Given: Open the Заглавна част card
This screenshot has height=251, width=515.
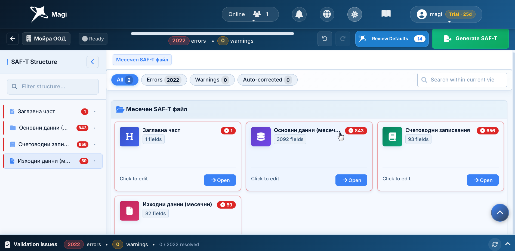Looking at the screenshot, I should pyautogui.click(x=220, y=180).
